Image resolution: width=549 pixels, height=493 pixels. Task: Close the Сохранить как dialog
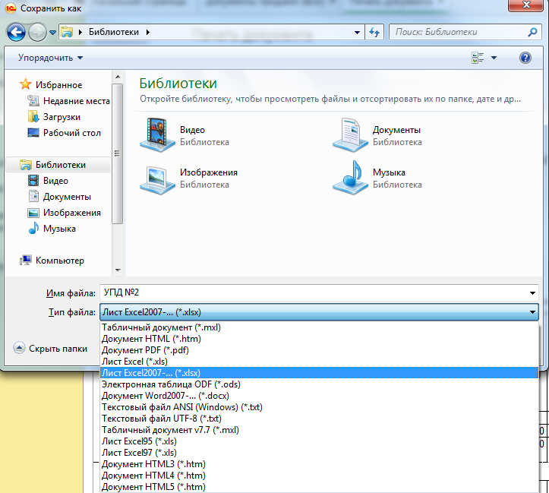tap(525, 5)
